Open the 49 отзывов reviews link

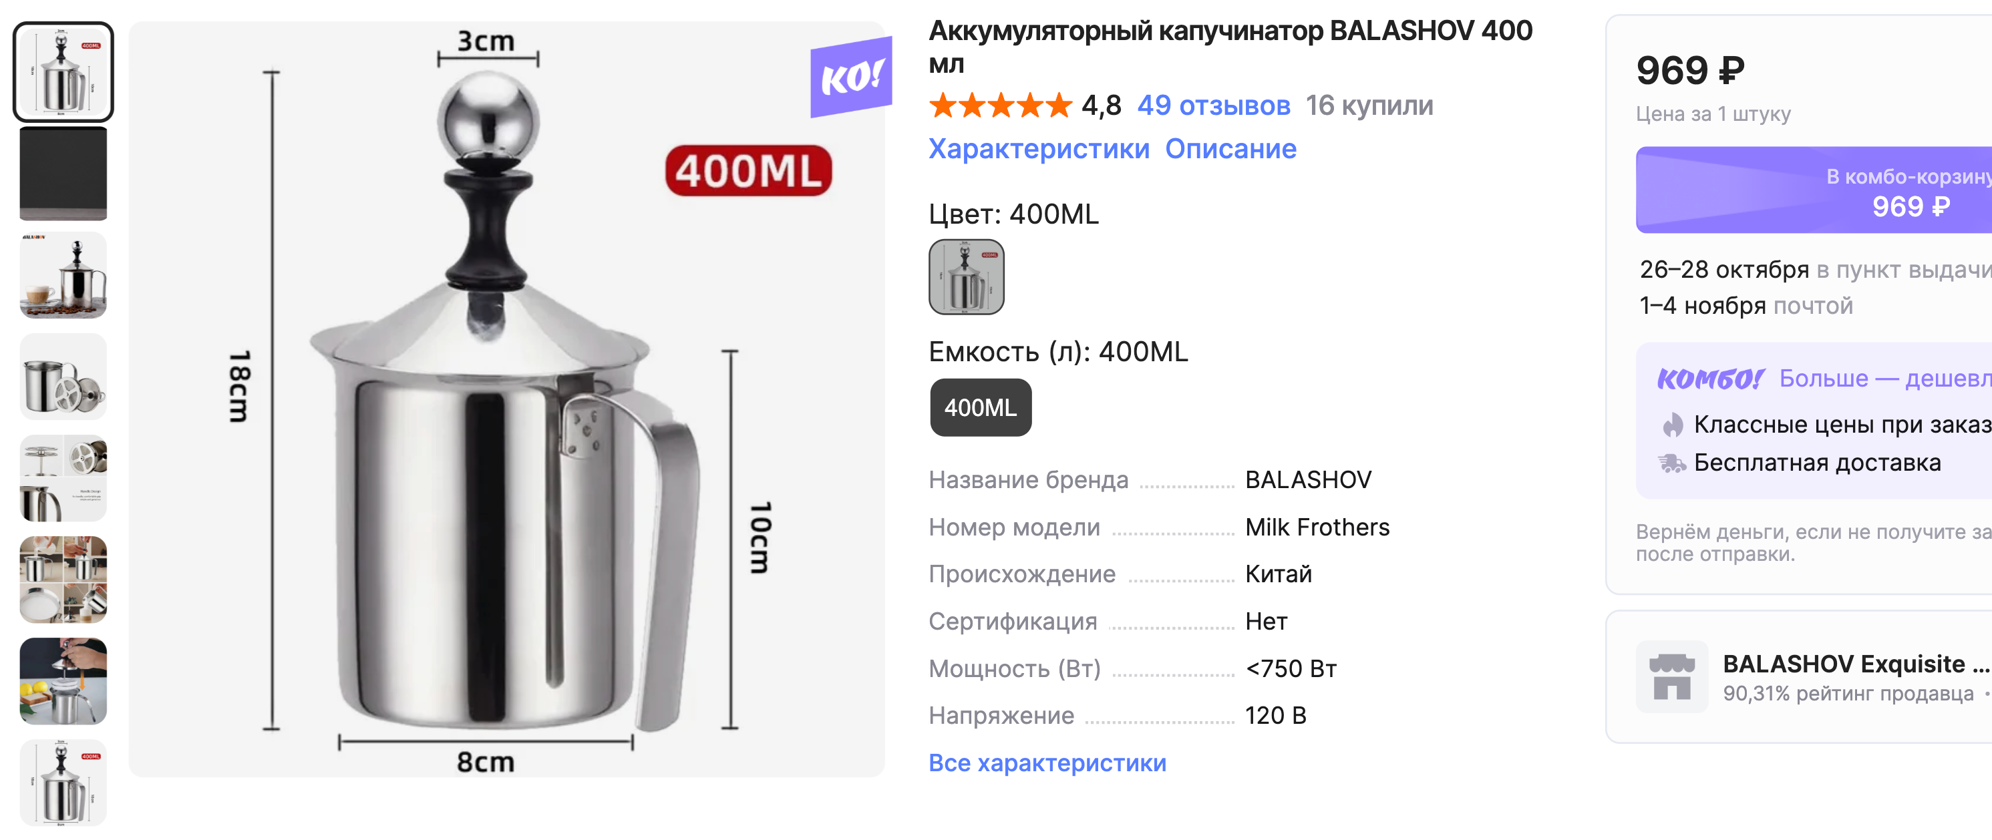(x=1212, y=105)
